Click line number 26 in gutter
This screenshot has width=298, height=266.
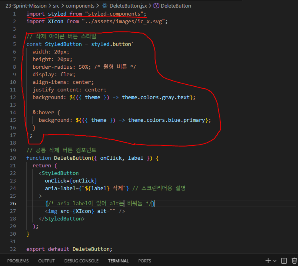pyautogui.click(x=13, y=204)
